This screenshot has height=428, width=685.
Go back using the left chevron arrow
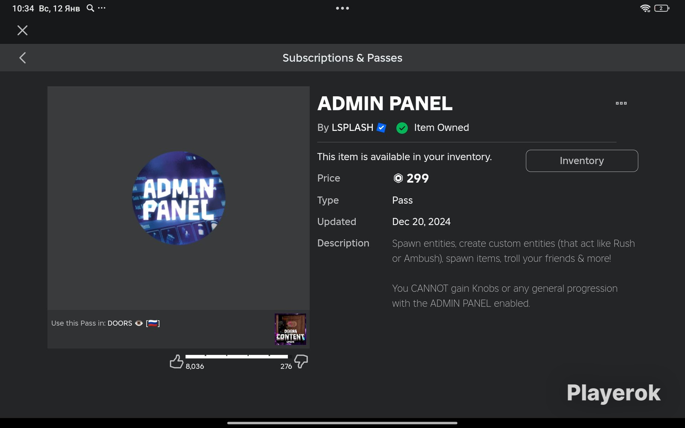coord(23,58)
